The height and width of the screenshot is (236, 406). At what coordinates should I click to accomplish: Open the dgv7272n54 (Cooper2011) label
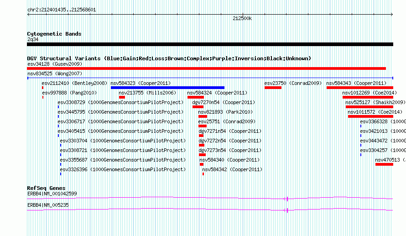[230, 141]
